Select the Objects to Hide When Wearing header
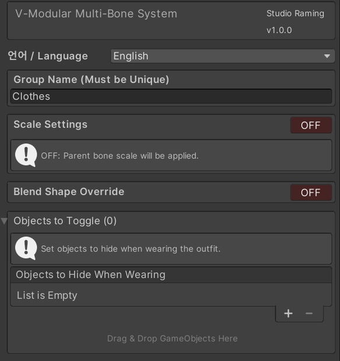This screenshot has width=340, height=361. 171,275
